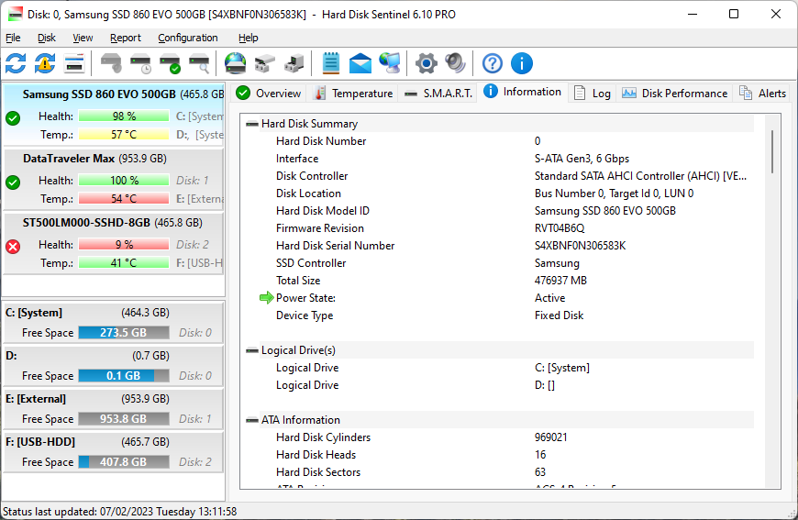Click the speaker sound toolbar icon

tap(455, 63)
